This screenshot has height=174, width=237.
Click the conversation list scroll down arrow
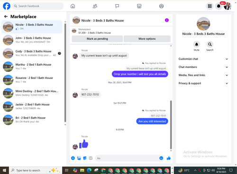tap(65, 125)
